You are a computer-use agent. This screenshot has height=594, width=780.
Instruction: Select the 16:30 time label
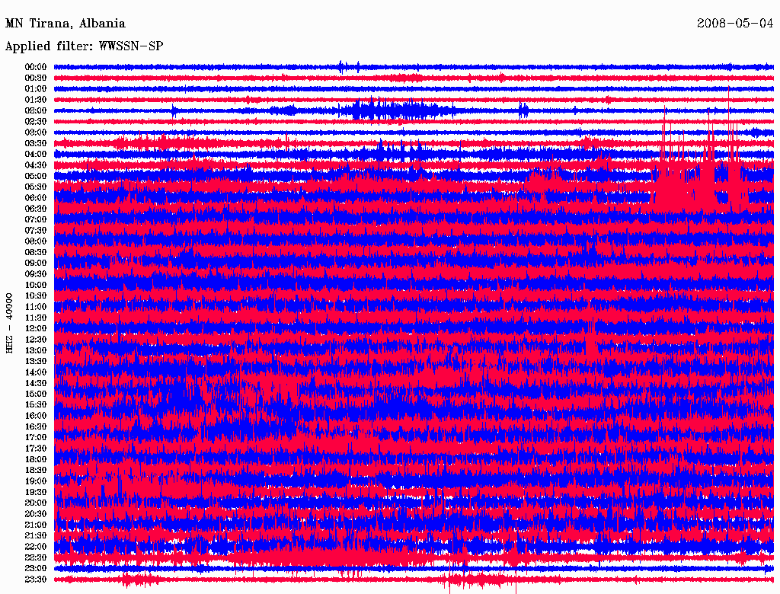tap(36, 427)
